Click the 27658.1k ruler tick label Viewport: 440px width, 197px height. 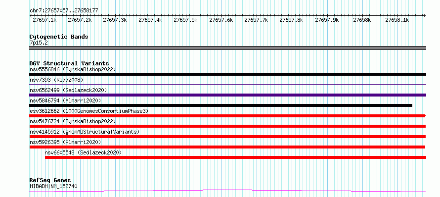(x=397, y=20)
